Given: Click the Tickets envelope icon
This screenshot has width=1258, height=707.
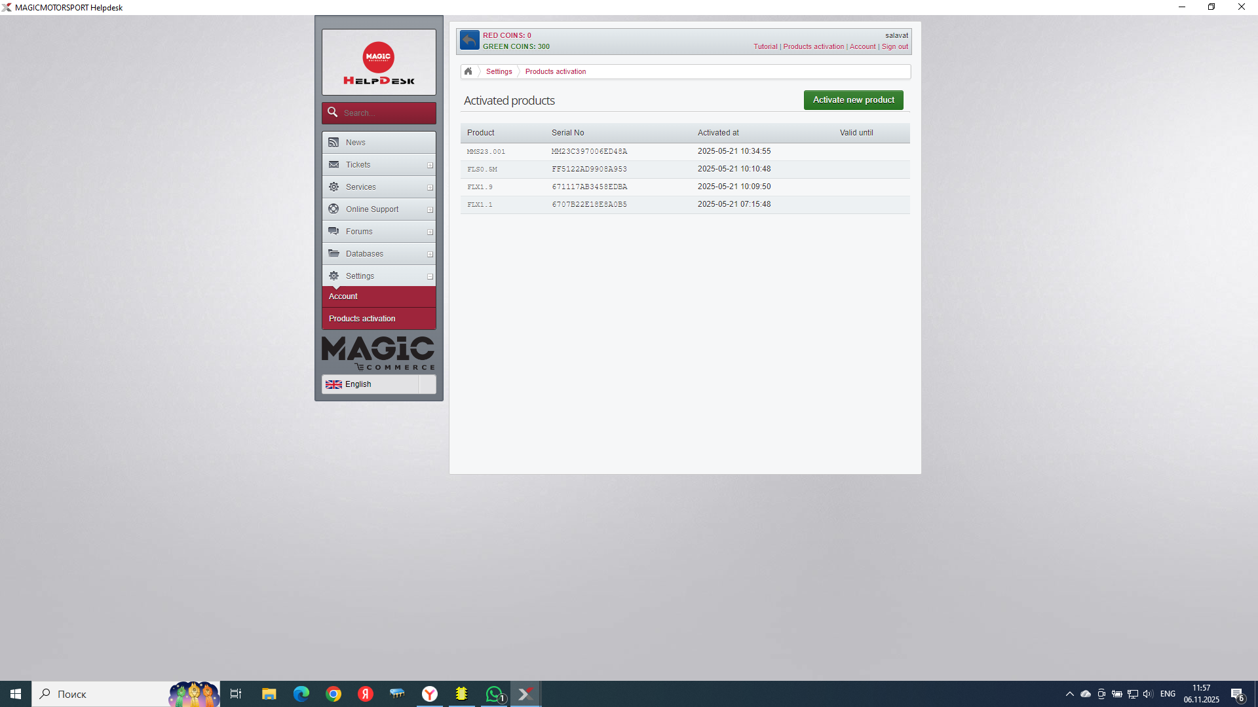Looking at the screenshot, I should [x=334, y=164].
